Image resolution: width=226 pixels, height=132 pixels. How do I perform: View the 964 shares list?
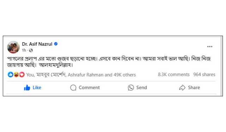tap(204, 75)
